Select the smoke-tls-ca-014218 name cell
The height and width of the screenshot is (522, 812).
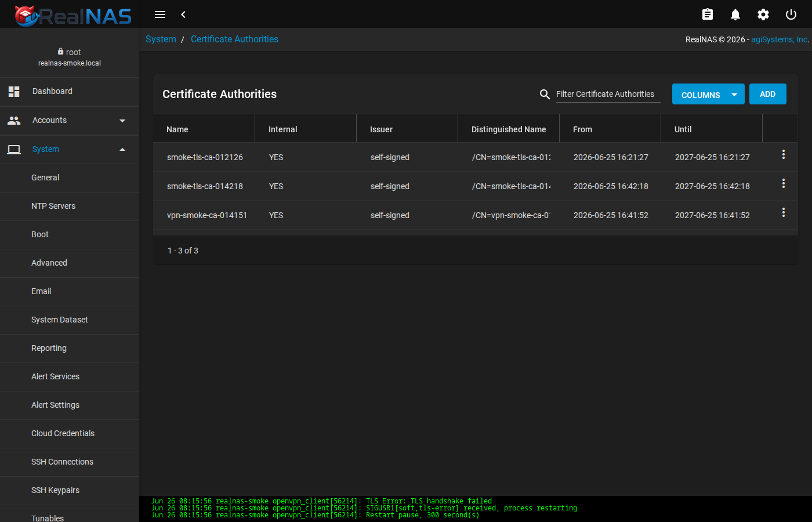point(205,186)
